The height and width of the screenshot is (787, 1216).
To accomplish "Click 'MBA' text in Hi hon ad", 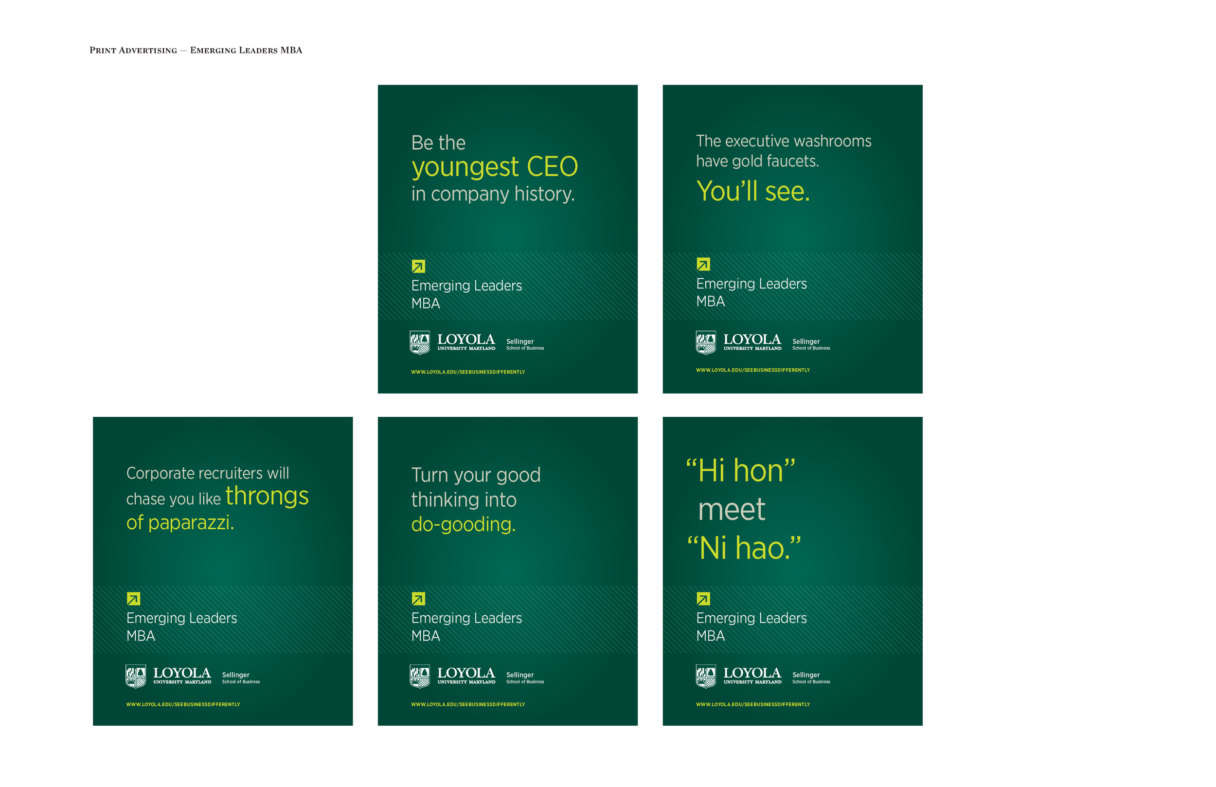I will (x=711, y=636).
